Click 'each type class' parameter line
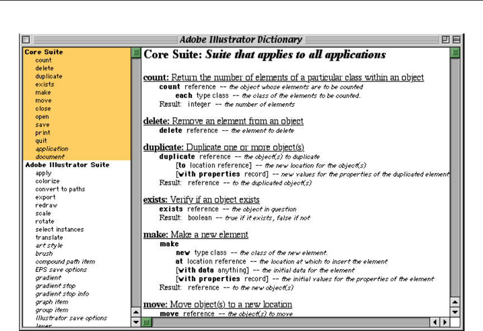The width and height of the screenshot is (483, 331). (268, 95)
